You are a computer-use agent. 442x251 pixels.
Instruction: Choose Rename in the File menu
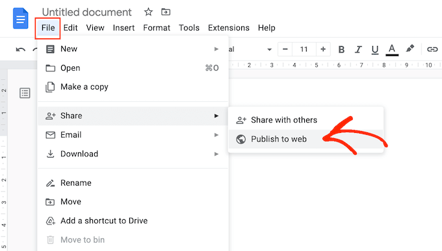[x=133, y=183]
